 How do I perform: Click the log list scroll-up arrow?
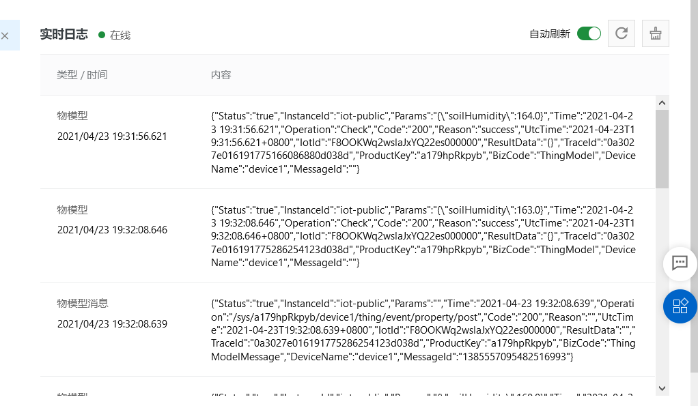coord(662,103)
